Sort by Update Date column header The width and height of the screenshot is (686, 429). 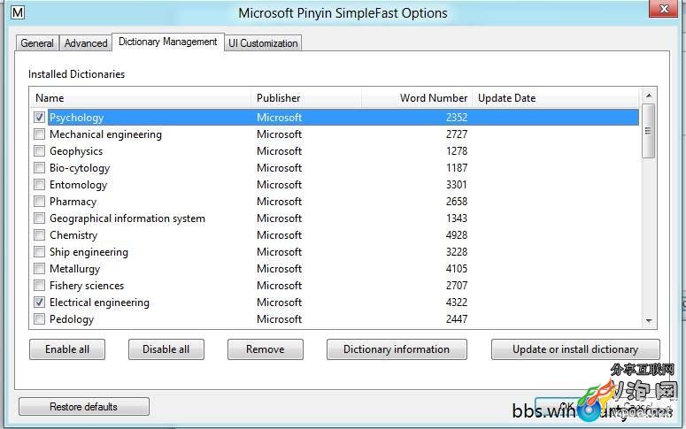(x=556, y=98)
